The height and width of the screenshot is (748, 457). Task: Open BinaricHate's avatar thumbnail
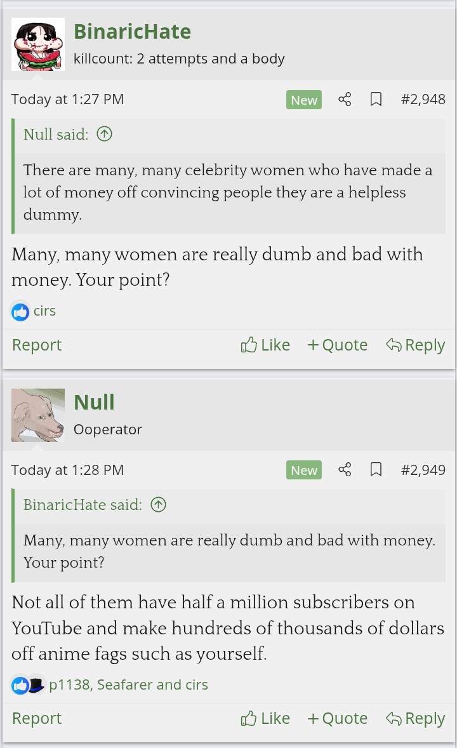click(x=38, y=44)
